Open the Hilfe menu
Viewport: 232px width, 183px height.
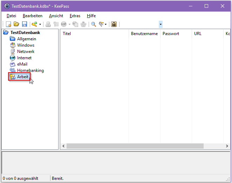91,16
